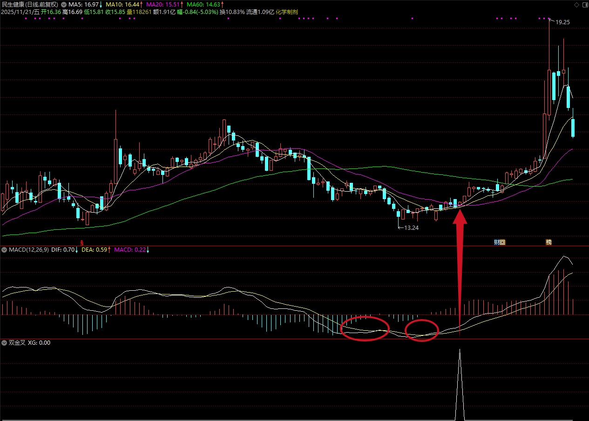Click the icon right of the 财 marker
Image resolution: width=589 pixels, height=421 pixels.
[x=502, y=242]
